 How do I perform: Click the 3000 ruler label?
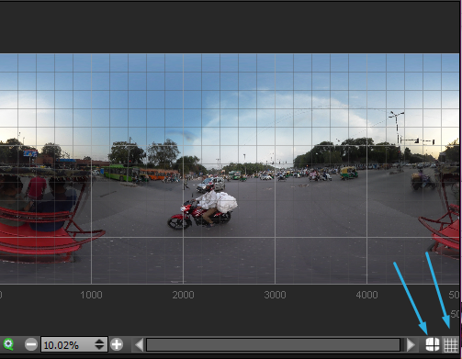coord(275,295)
